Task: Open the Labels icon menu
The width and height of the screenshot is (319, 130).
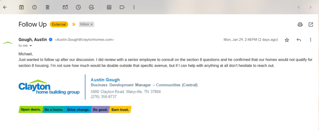Action: (x=122, y=7)
